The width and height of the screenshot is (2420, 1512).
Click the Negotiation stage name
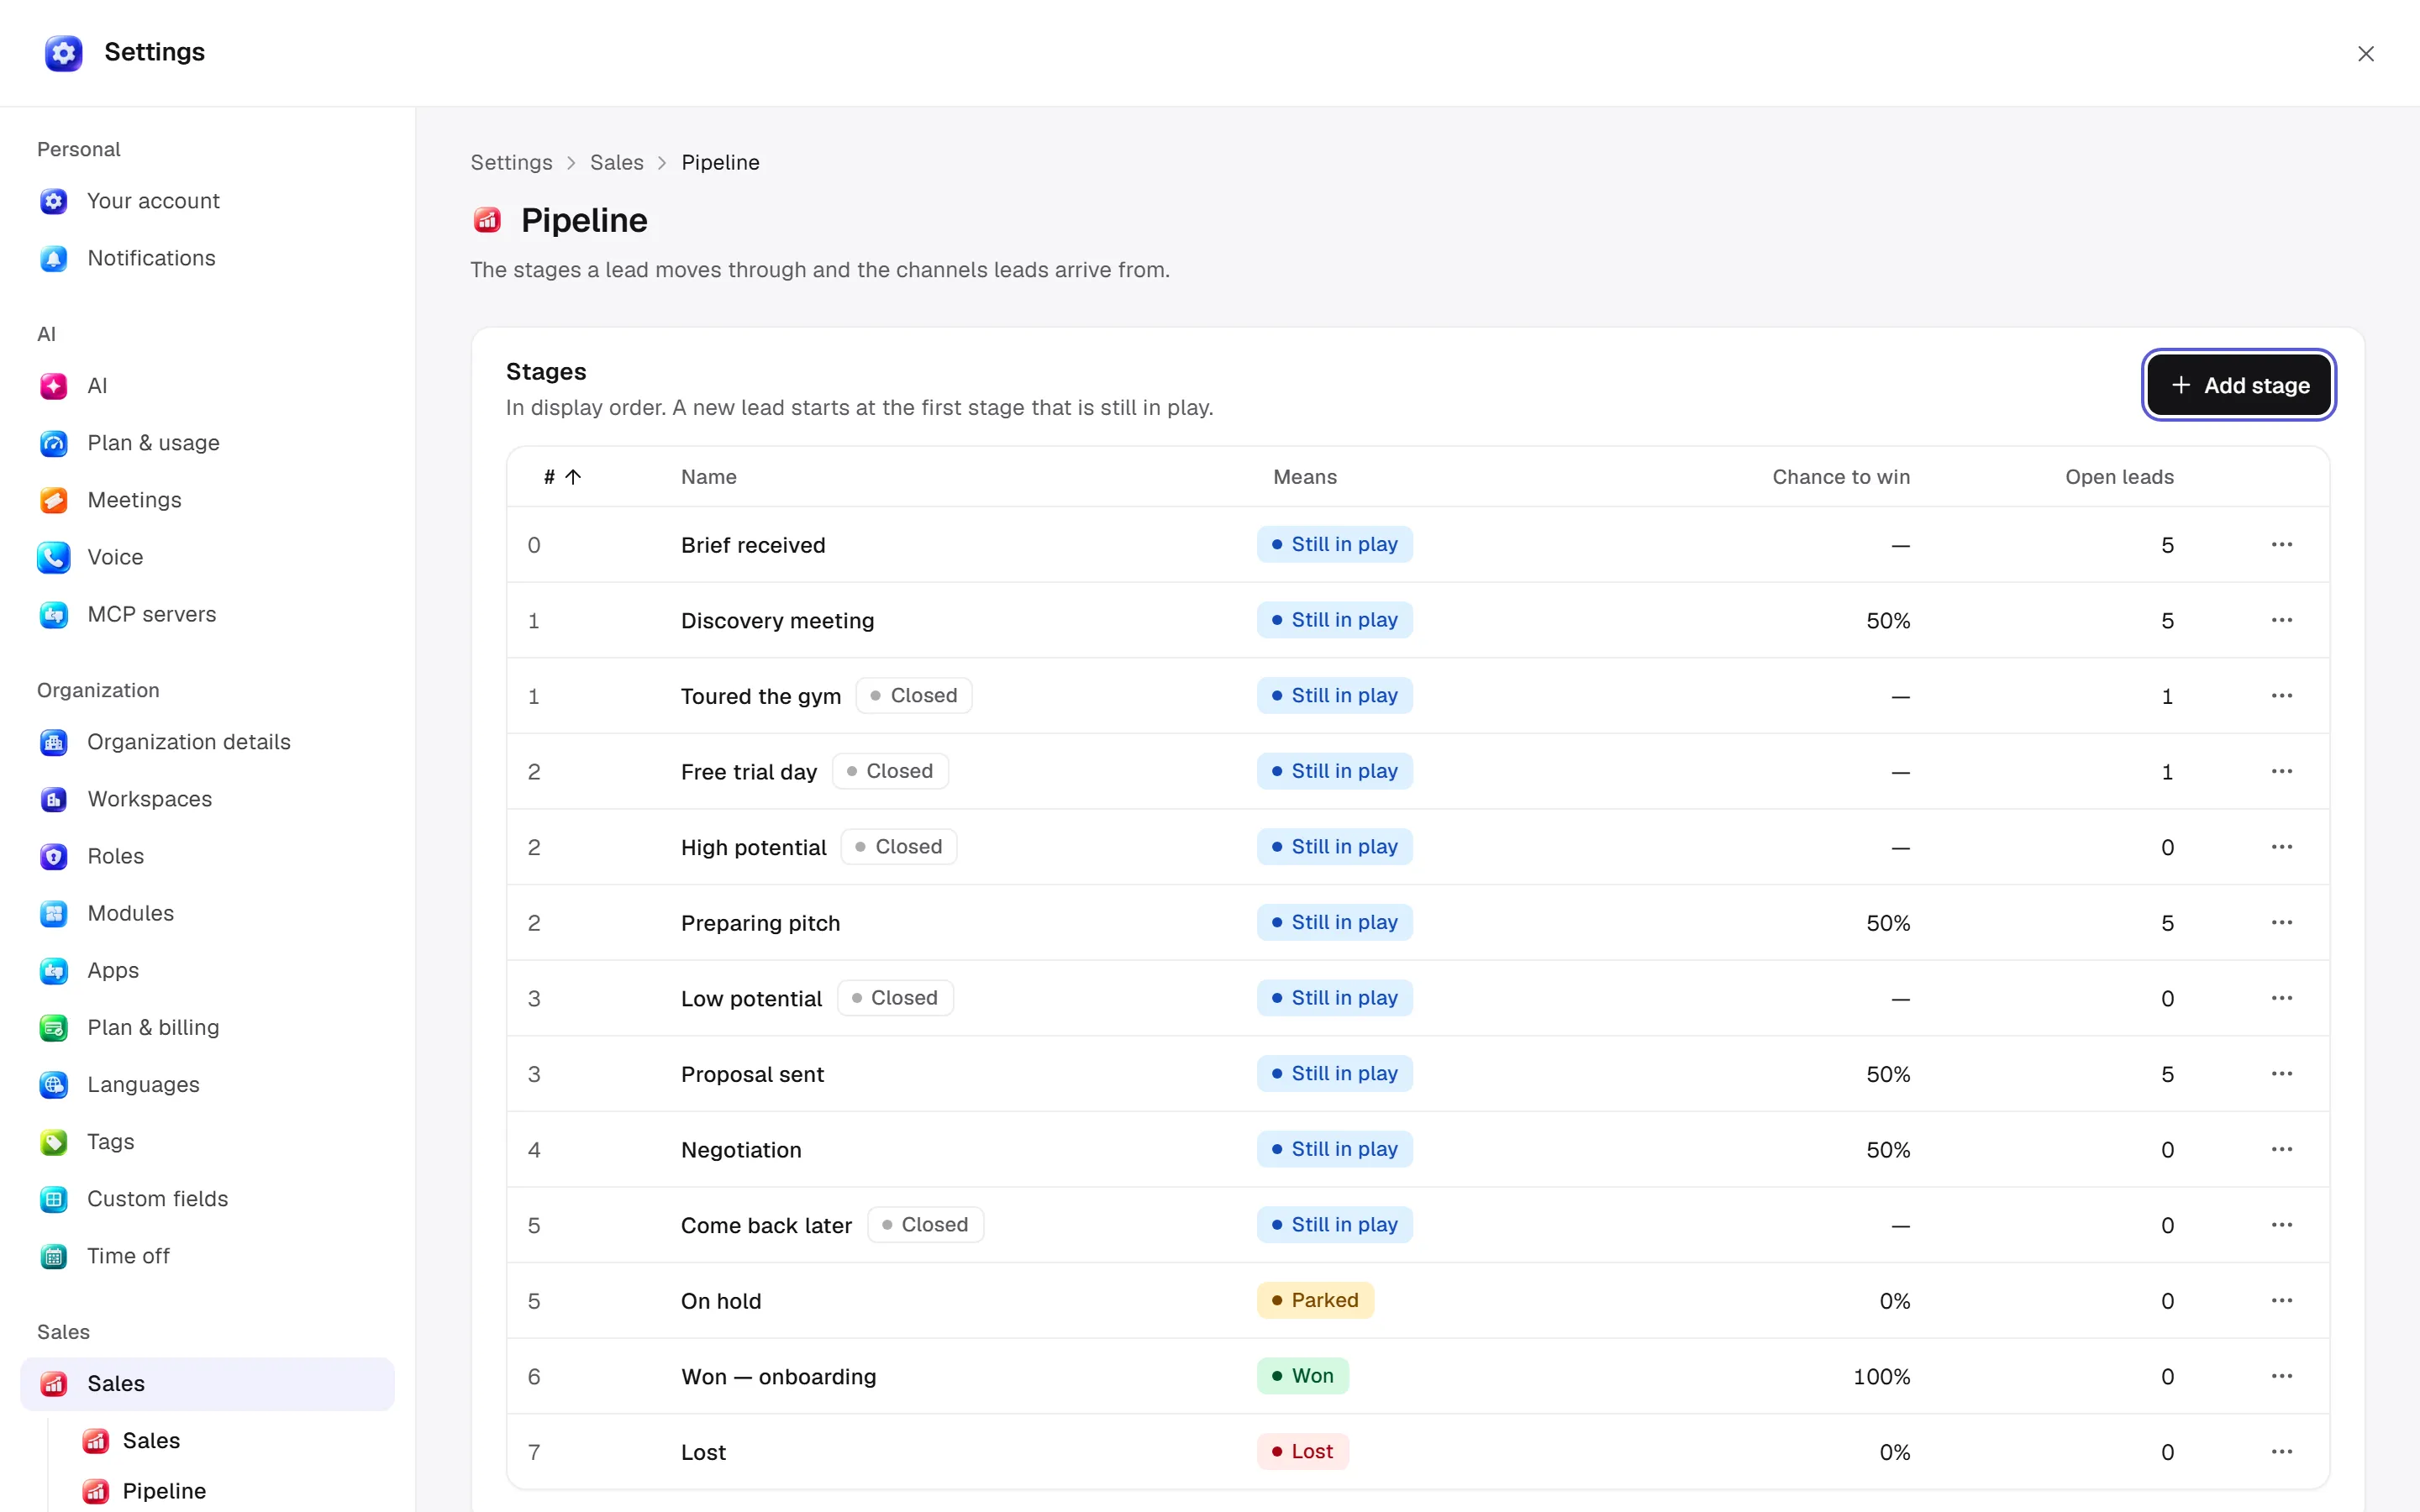click(741, 1150)
